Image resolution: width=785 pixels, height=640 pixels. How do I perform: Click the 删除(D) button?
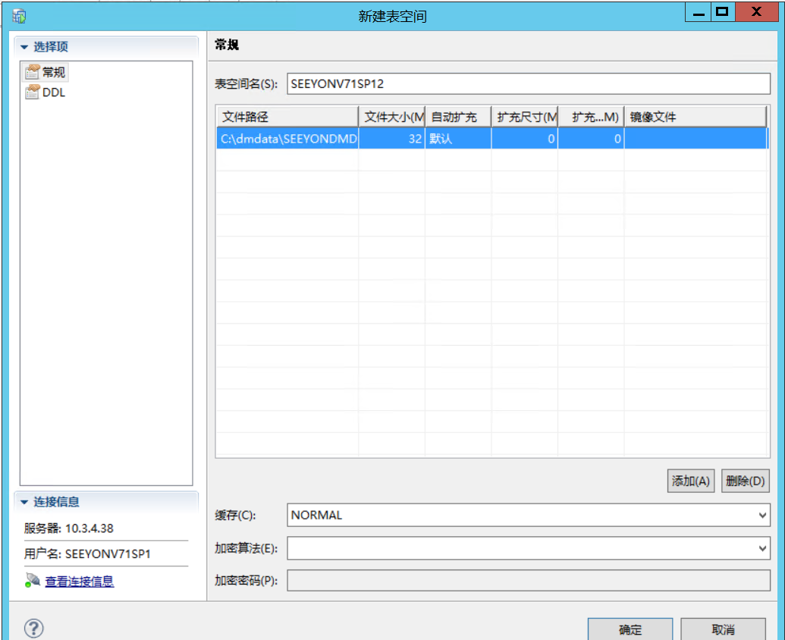745,481
